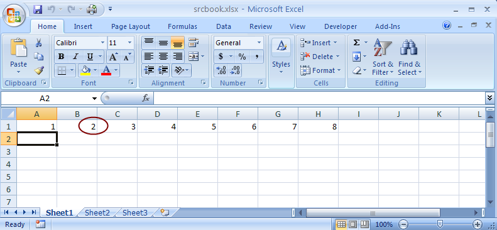Apply Comma Style format
Screen dimensions: 497x230
[x=257, y=57]
